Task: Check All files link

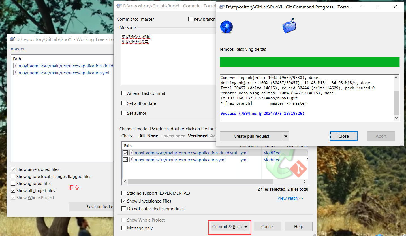Action: coord(142,136)
